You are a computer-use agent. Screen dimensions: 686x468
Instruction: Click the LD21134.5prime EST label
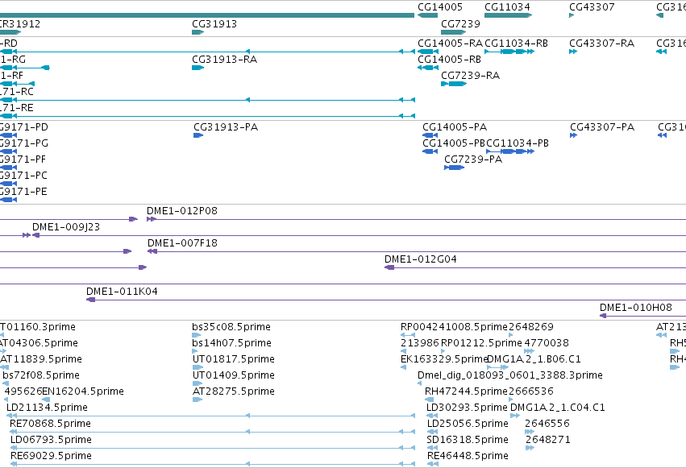click(x=47, y=408)
